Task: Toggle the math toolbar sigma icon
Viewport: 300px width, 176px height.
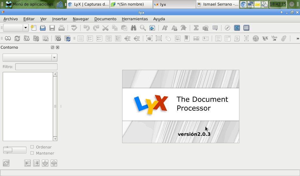Action: tap(237, 28)
